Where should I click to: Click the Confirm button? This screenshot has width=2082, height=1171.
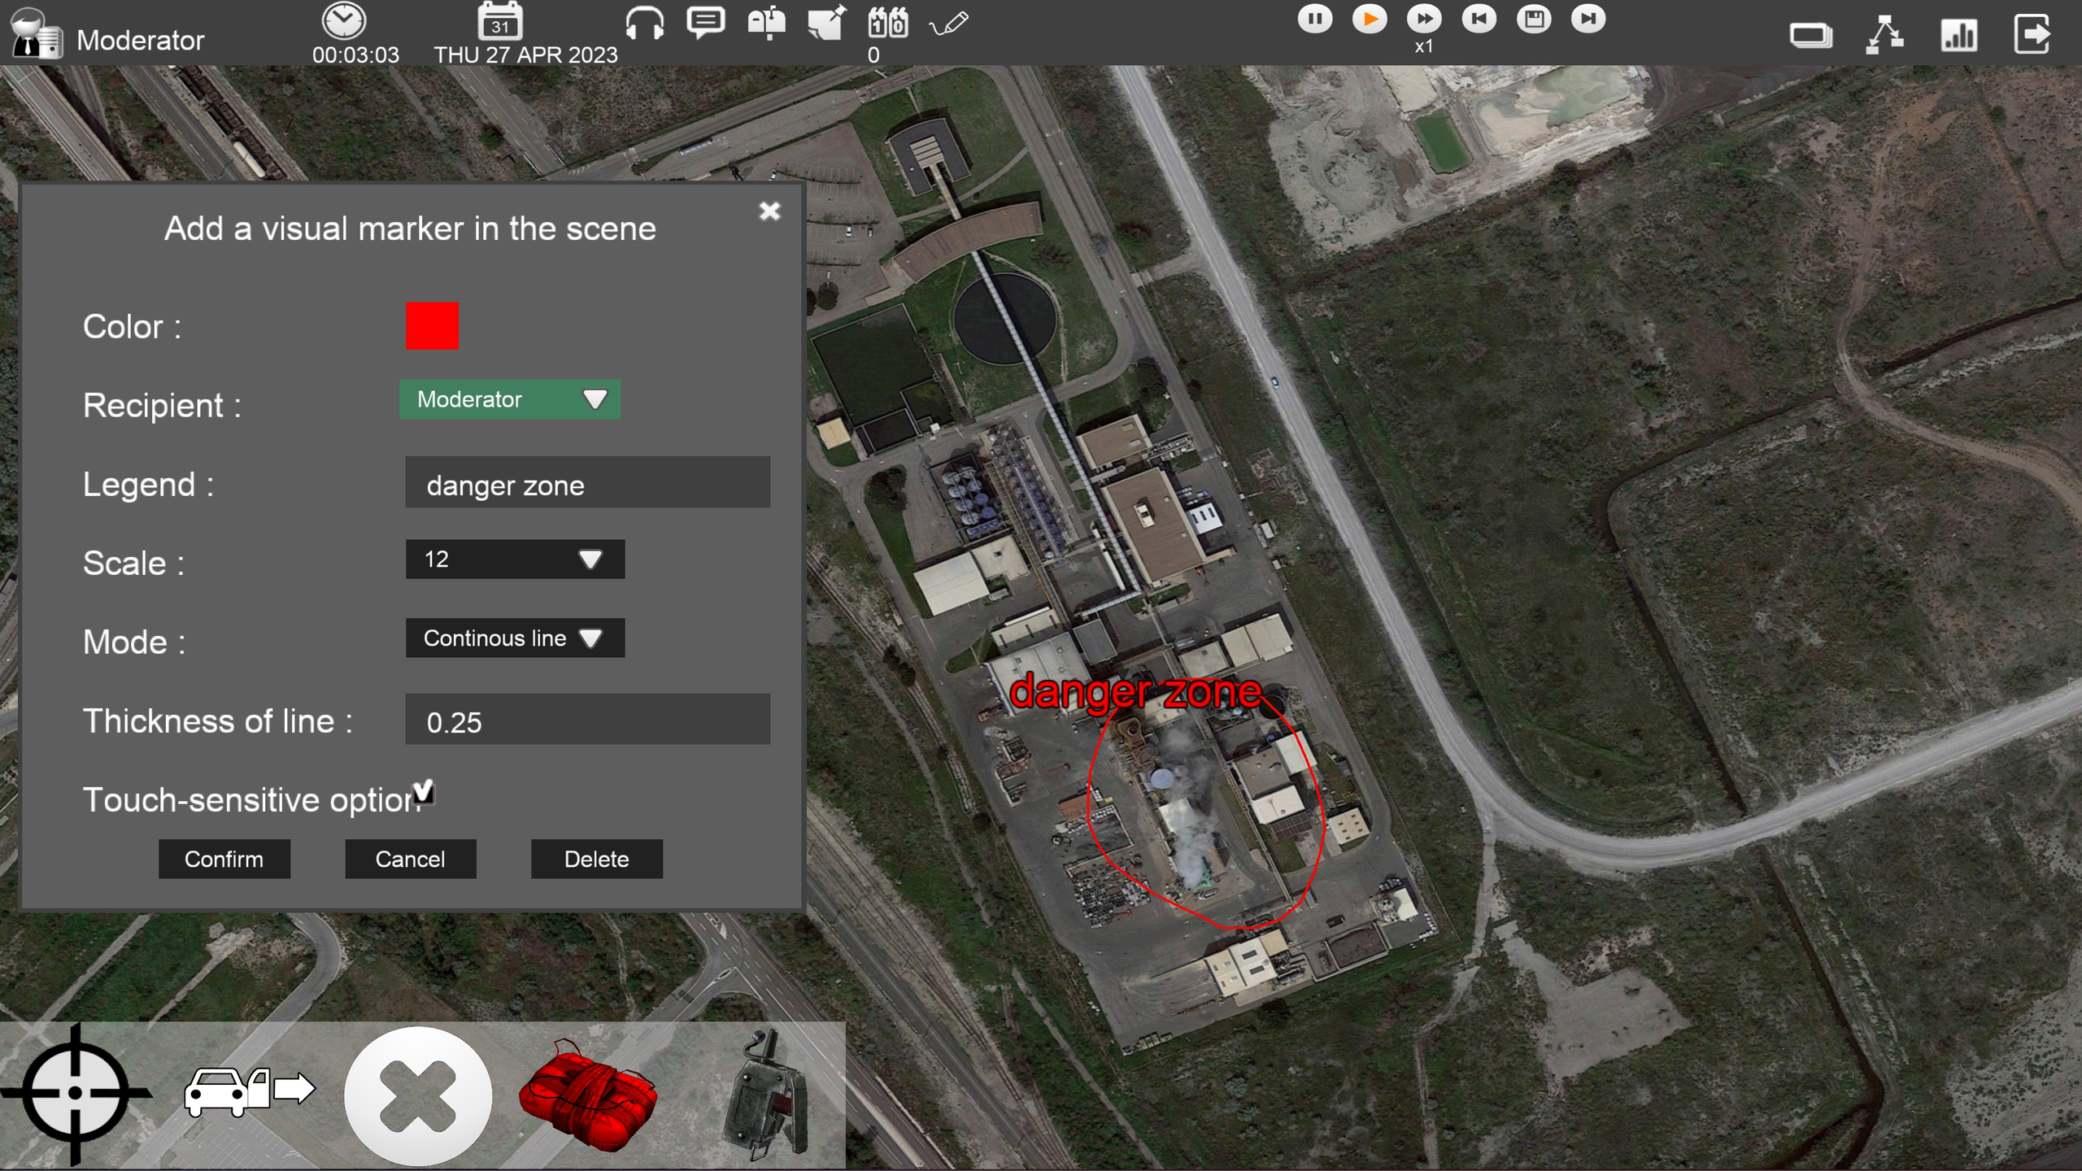(x=224, y=859)
